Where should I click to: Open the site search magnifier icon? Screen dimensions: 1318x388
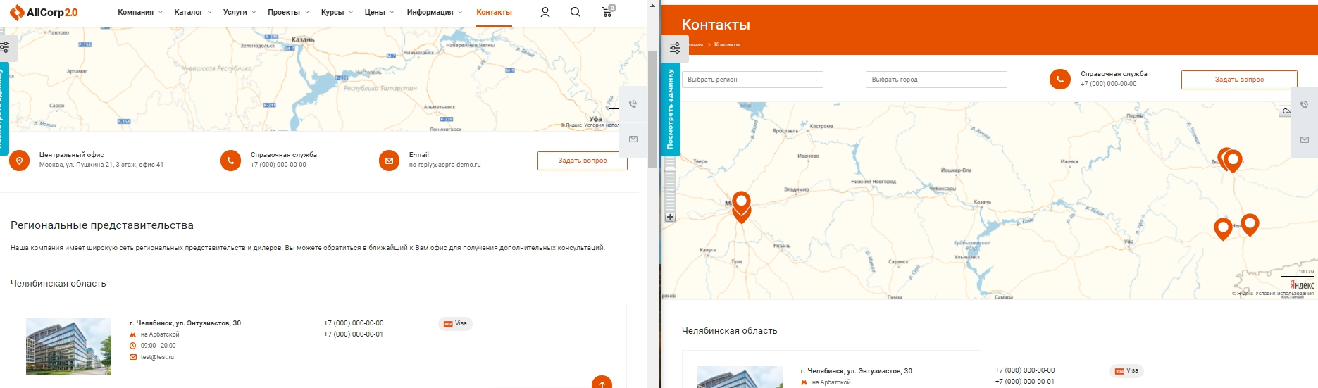(x=576, y=12)
